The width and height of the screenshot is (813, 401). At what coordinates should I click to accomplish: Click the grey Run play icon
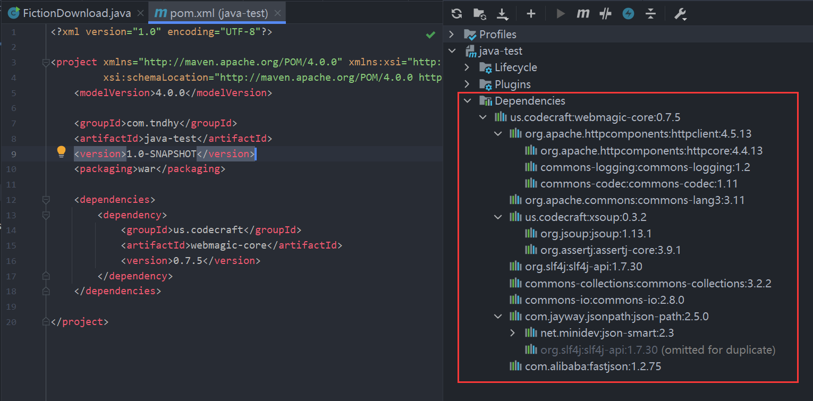coord(561,14)
